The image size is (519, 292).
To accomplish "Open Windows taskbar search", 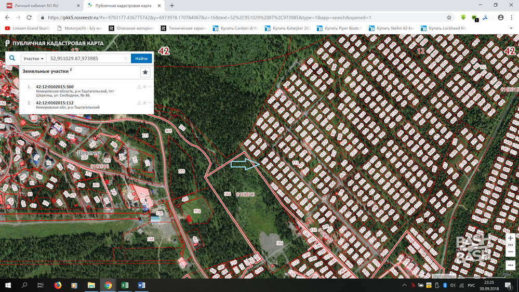I will coord(24,285).
